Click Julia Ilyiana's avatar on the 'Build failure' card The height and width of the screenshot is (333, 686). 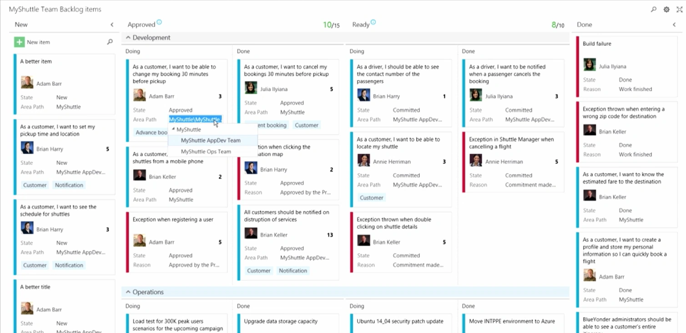(589, 65)
